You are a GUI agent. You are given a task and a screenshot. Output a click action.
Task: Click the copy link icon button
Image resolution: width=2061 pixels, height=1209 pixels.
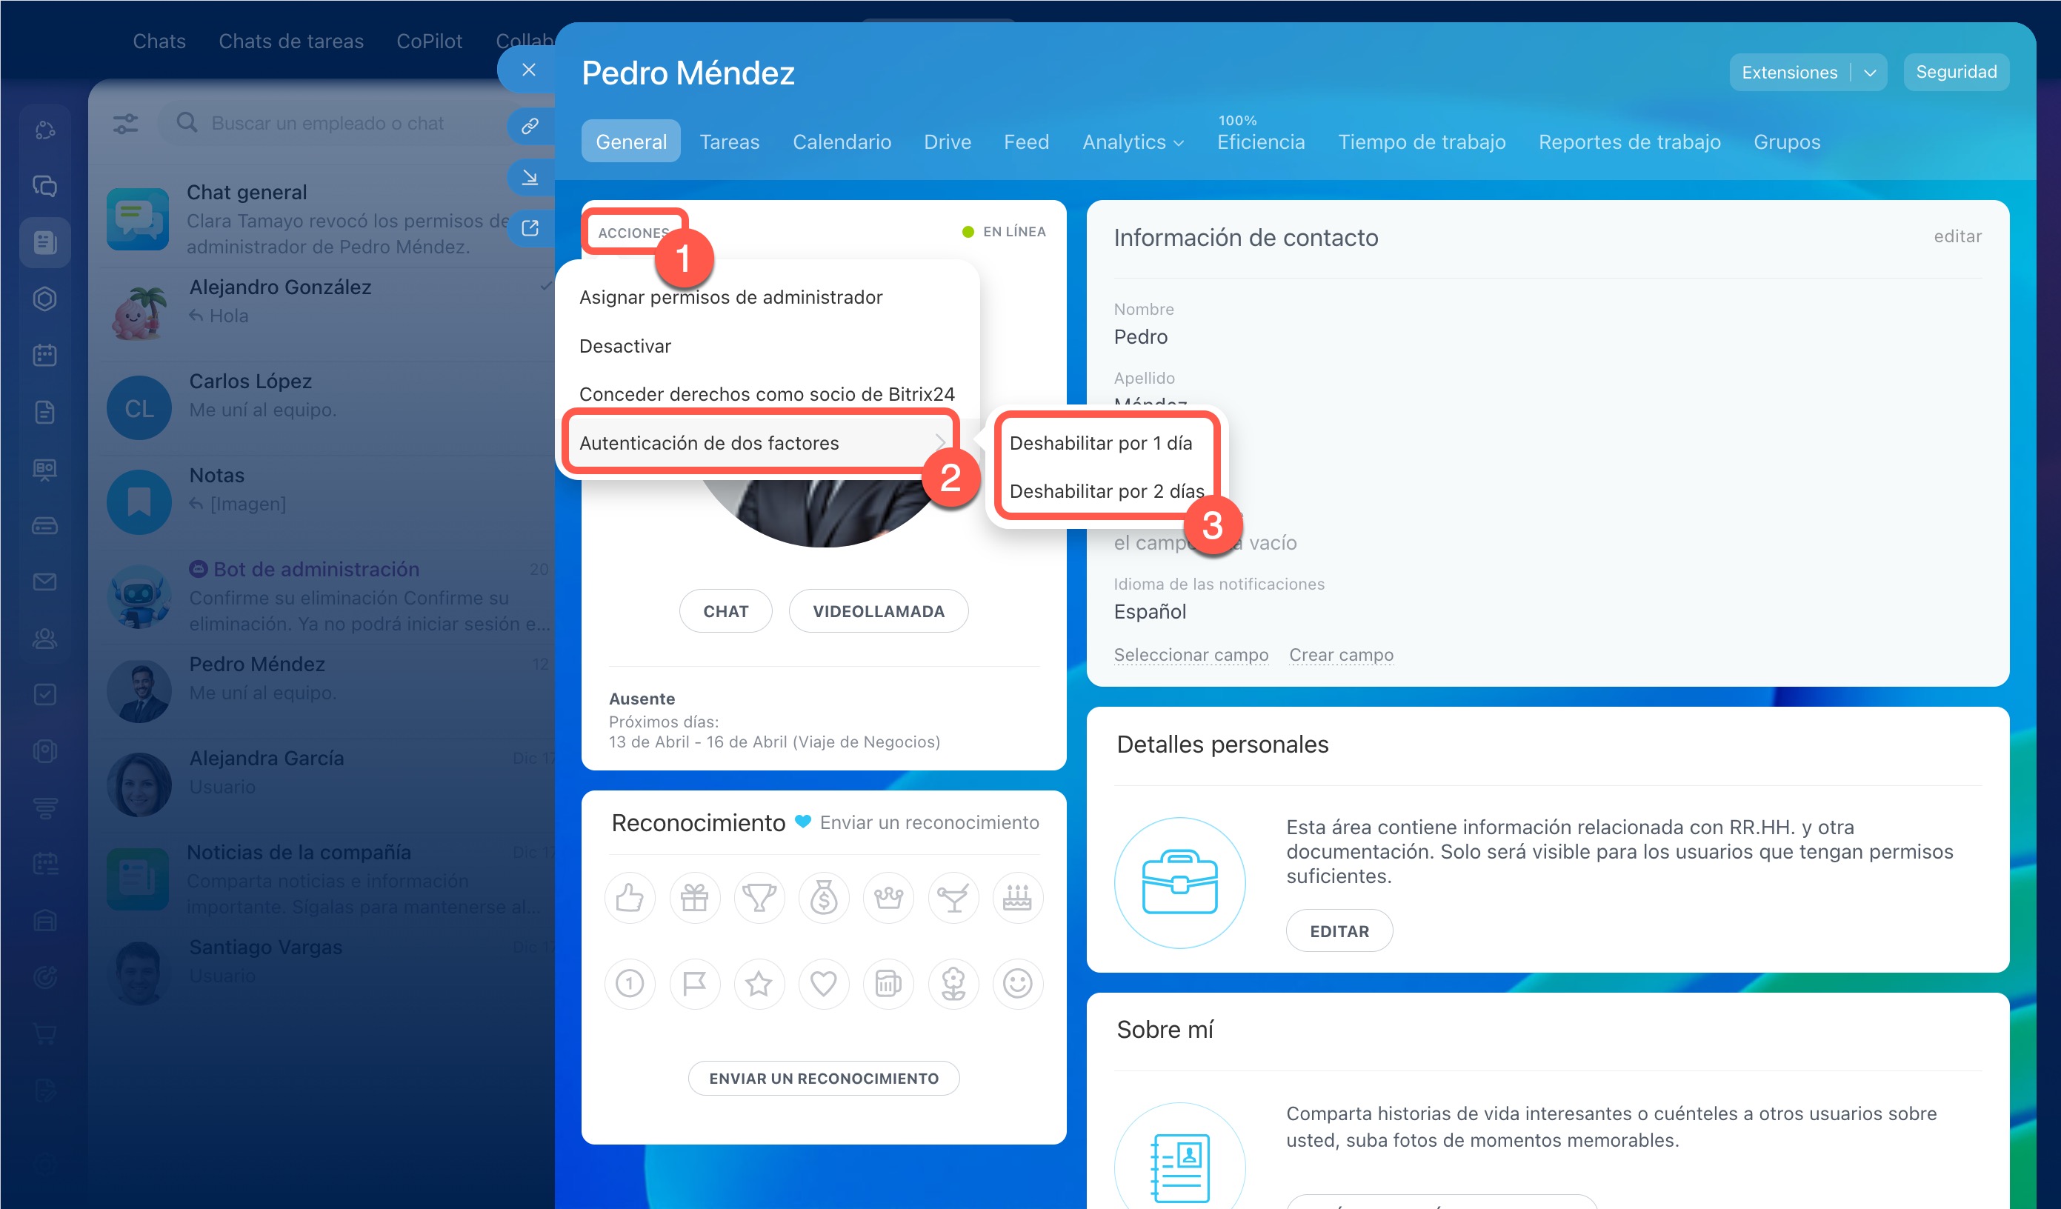[530, 126]
